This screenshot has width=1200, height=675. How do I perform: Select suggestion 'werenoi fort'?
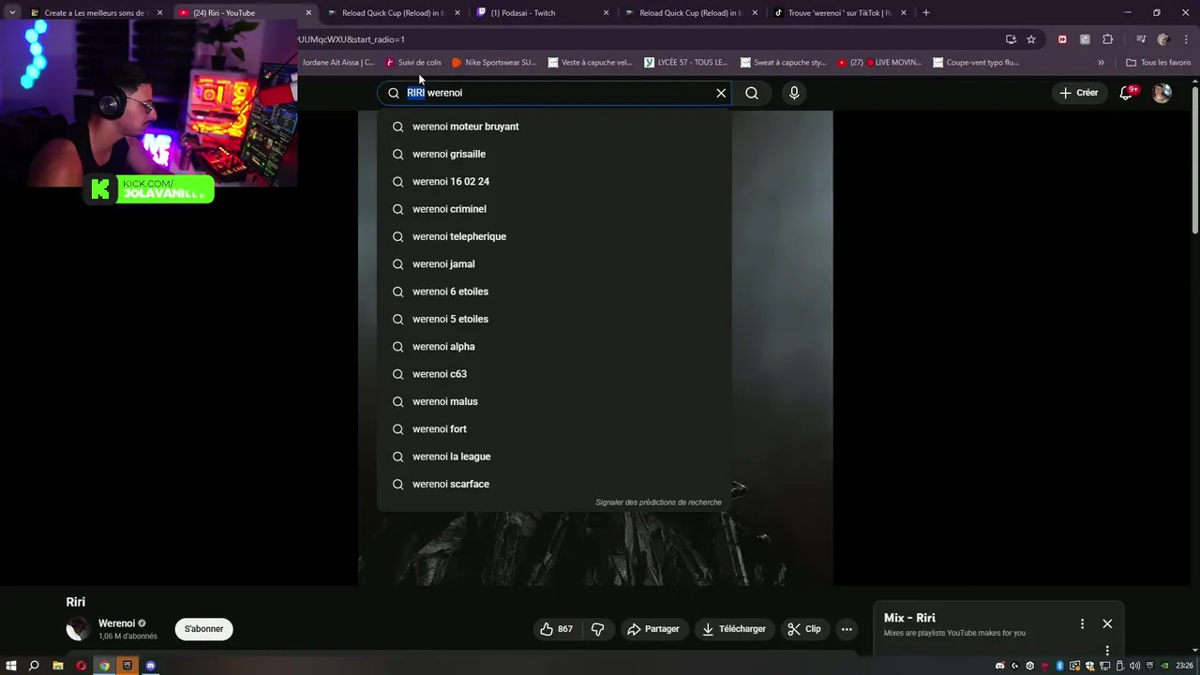(554, 429)
